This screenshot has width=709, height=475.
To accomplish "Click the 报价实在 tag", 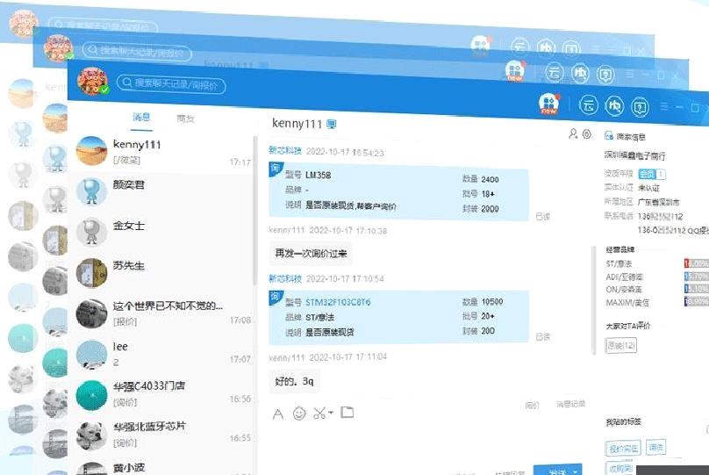I will pos(623,449).
